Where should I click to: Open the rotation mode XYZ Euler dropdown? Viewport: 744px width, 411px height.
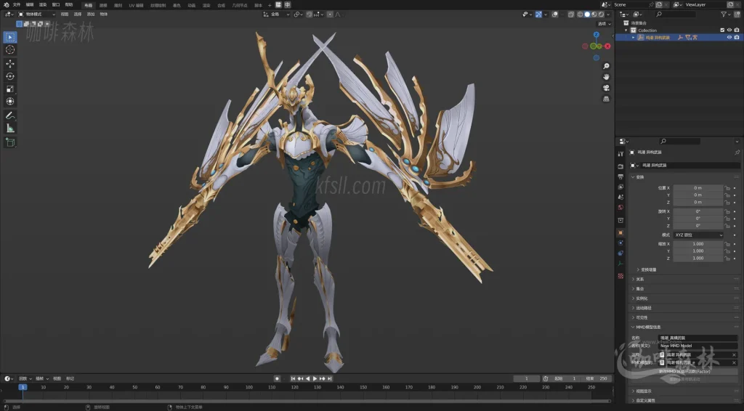pyautogui.click(x=698, y=235)
